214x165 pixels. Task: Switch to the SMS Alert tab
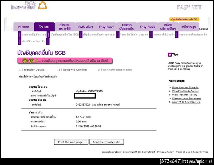click(x=86, y=27)
